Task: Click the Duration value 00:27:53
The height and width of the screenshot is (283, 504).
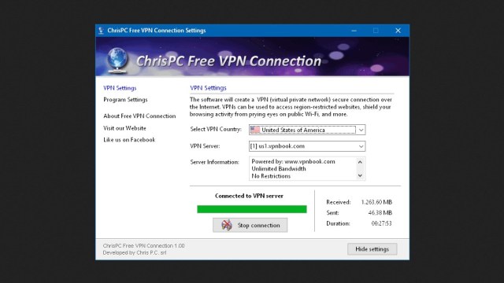Action: pos(381,223)
